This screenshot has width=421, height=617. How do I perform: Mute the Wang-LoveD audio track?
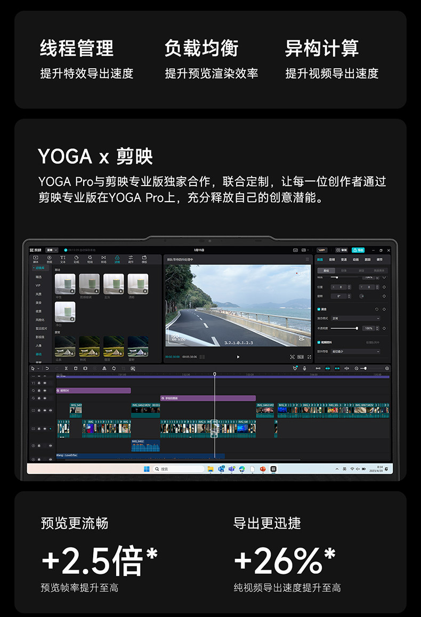(50, 459)
